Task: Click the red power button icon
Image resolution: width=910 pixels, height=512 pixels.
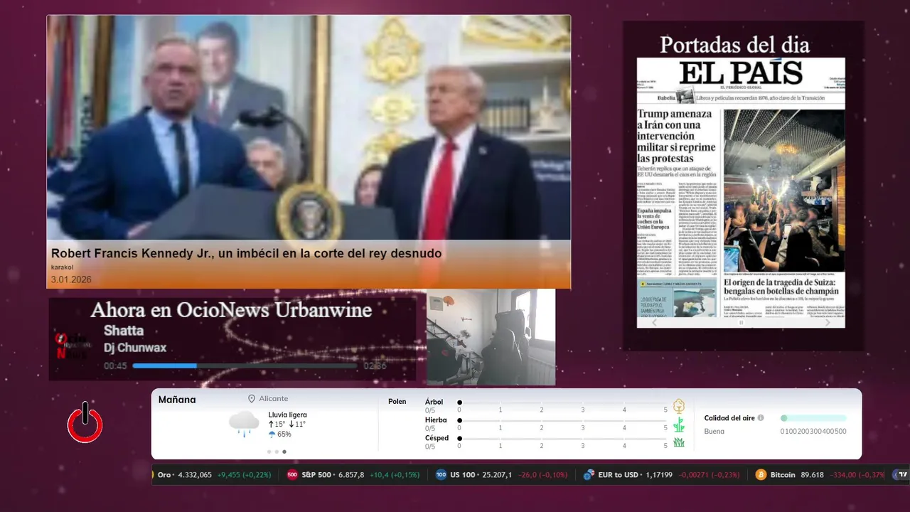Action: pos(85,422)
